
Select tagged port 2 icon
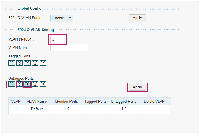click(20, 63)
